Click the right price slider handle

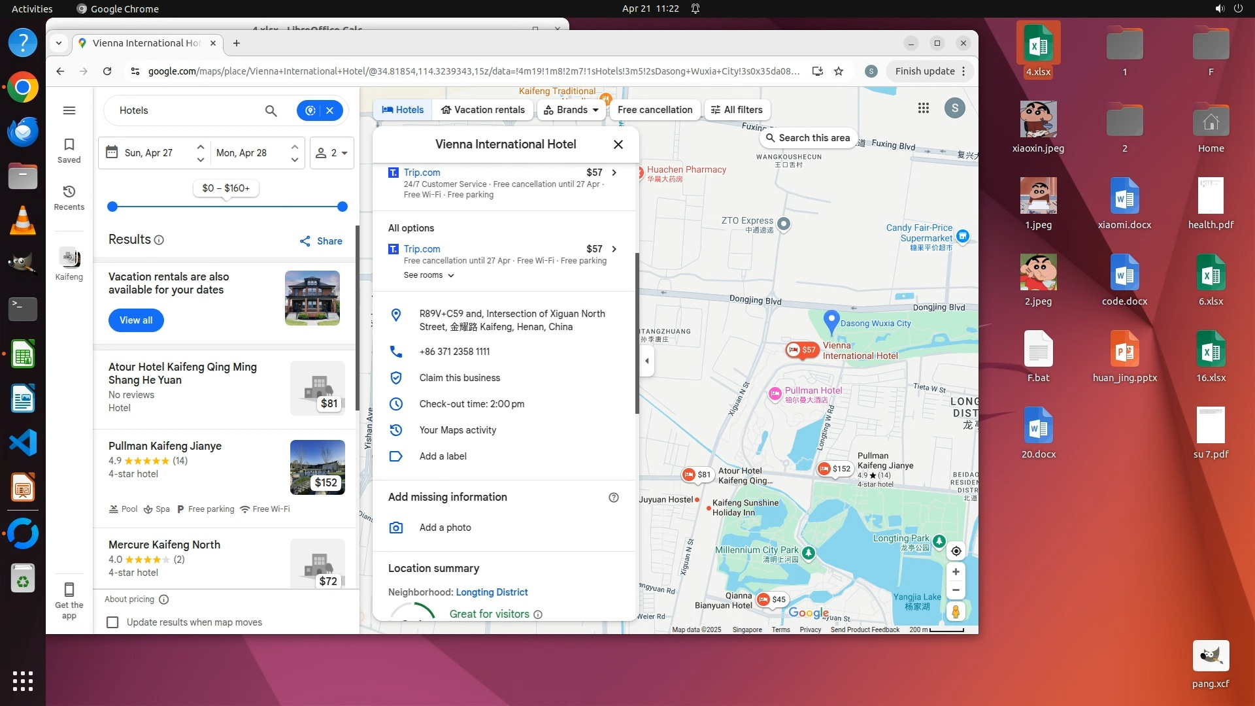coord(342,207)
